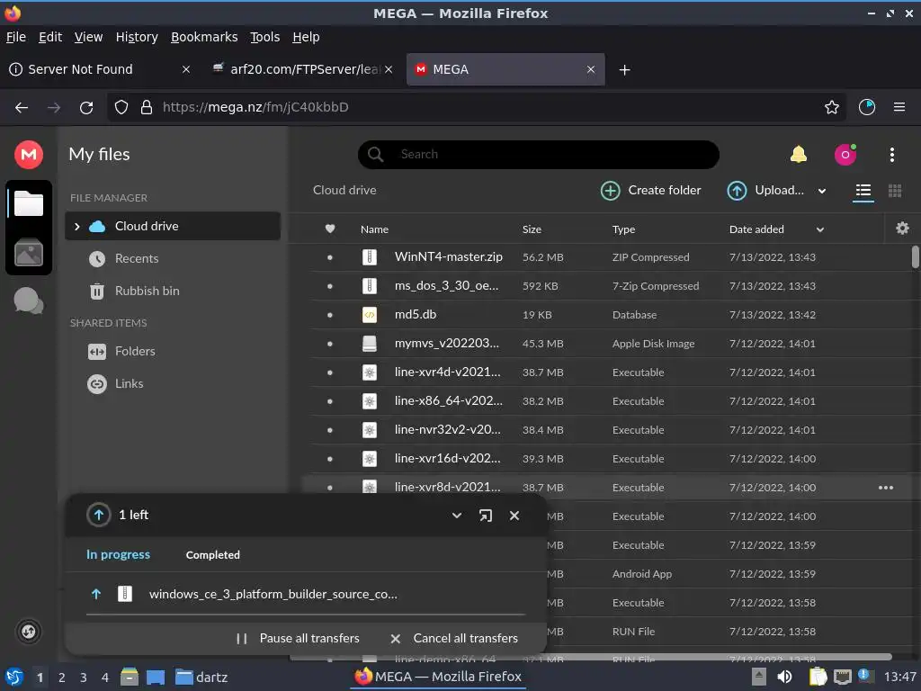Click the transfers sync icon at bottom left
The image size is (921, 691).
[x=28, y=632]
